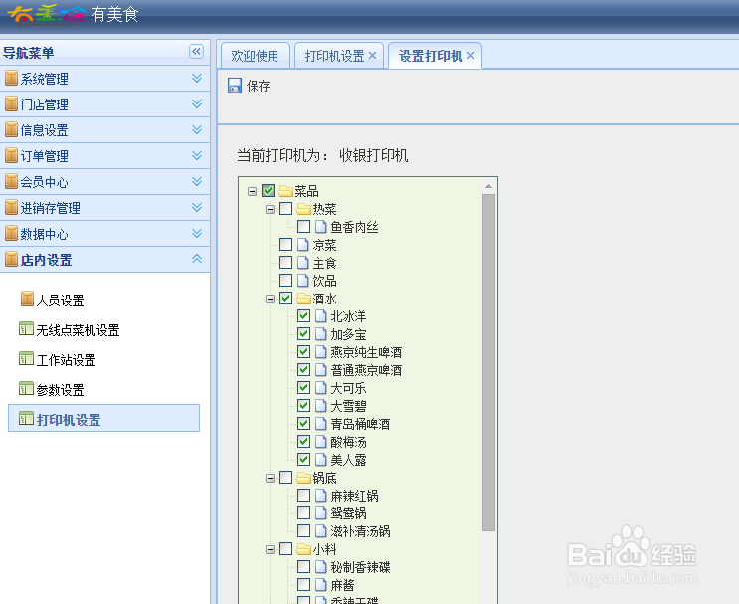Screen dimensions: 739x604
Task: Check the 饮品 checkbox
Action: (286, 281)
